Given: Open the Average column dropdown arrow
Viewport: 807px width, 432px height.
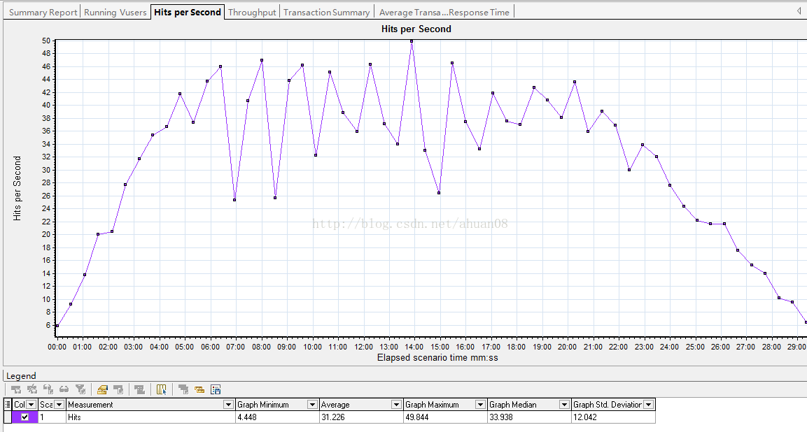Looking at the screenshot, I should tap(396, 405).
